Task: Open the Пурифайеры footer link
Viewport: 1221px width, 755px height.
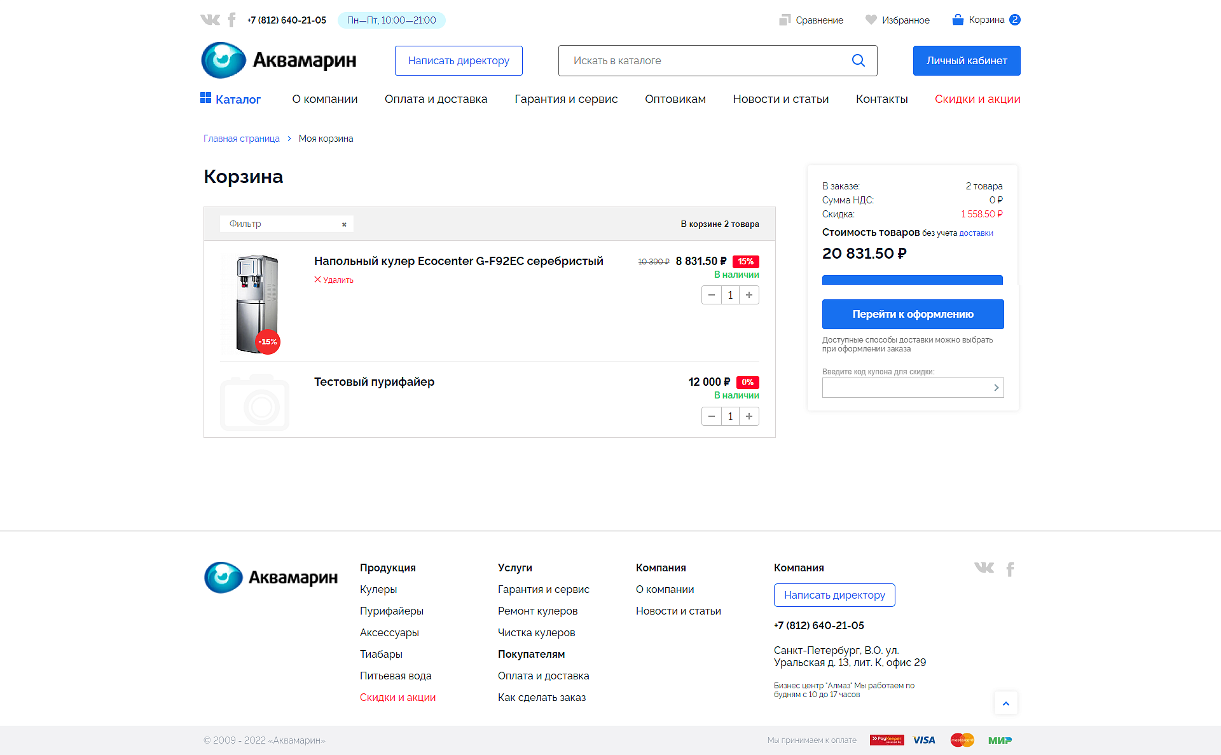Action: 392,611
